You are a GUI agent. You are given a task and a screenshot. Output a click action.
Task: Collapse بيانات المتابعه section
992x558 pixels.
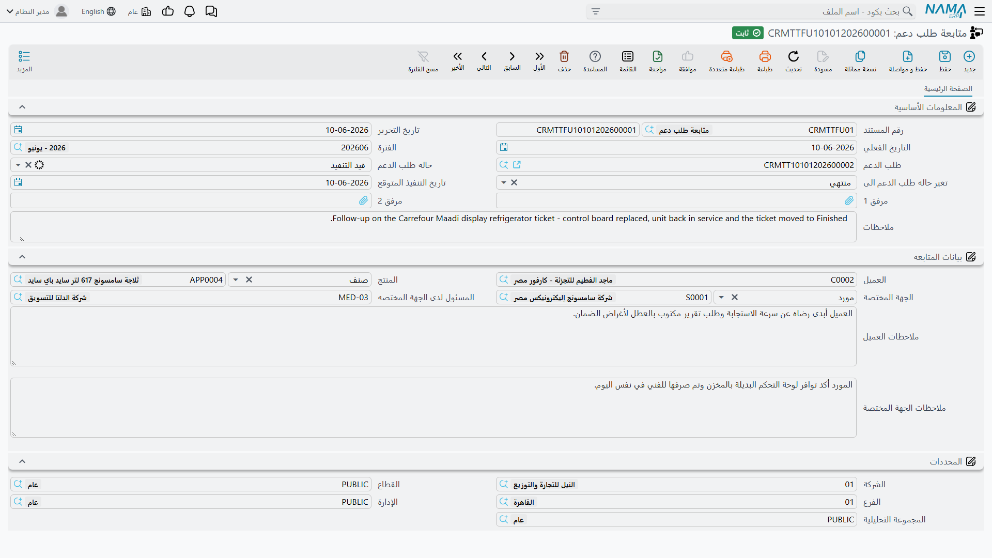pos(22,257)
